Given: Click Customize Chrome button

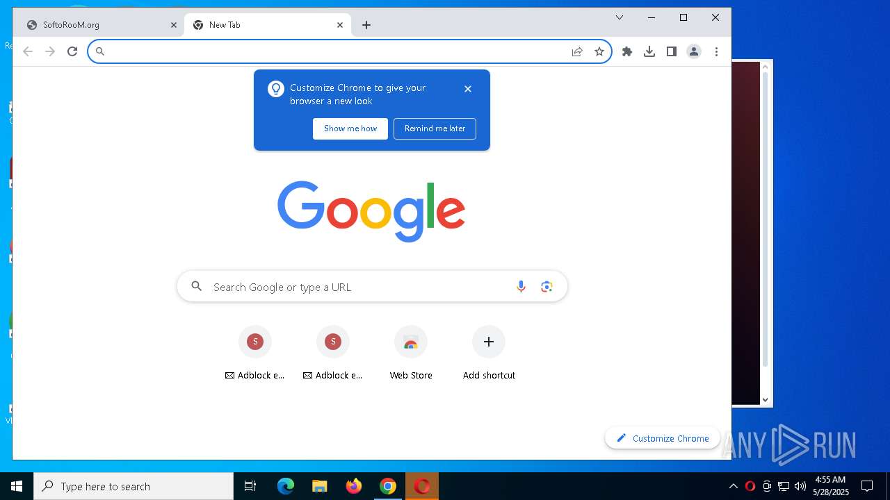Looking at the screenshot, I should pyautogui.click(x=663, y=438).
